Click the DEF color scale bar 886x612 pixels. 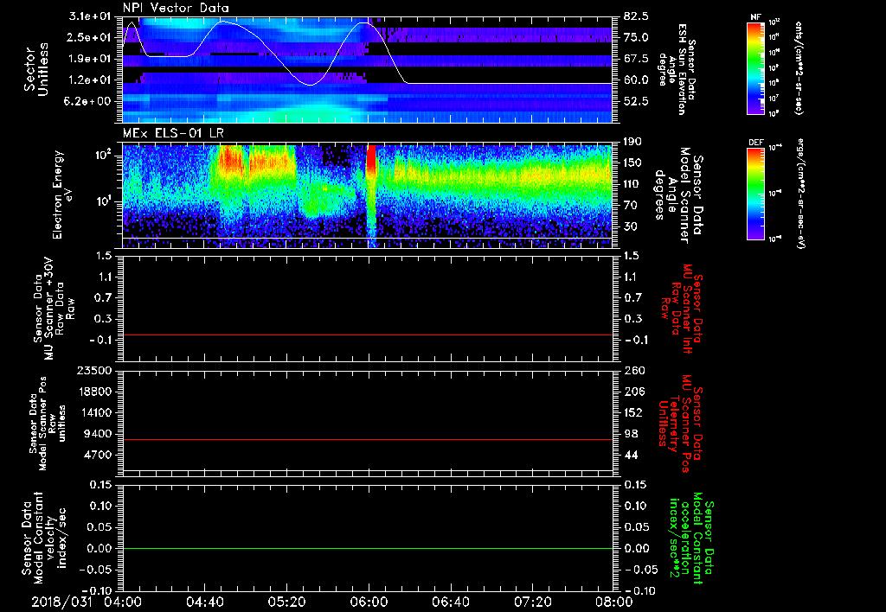click(755, 194)
